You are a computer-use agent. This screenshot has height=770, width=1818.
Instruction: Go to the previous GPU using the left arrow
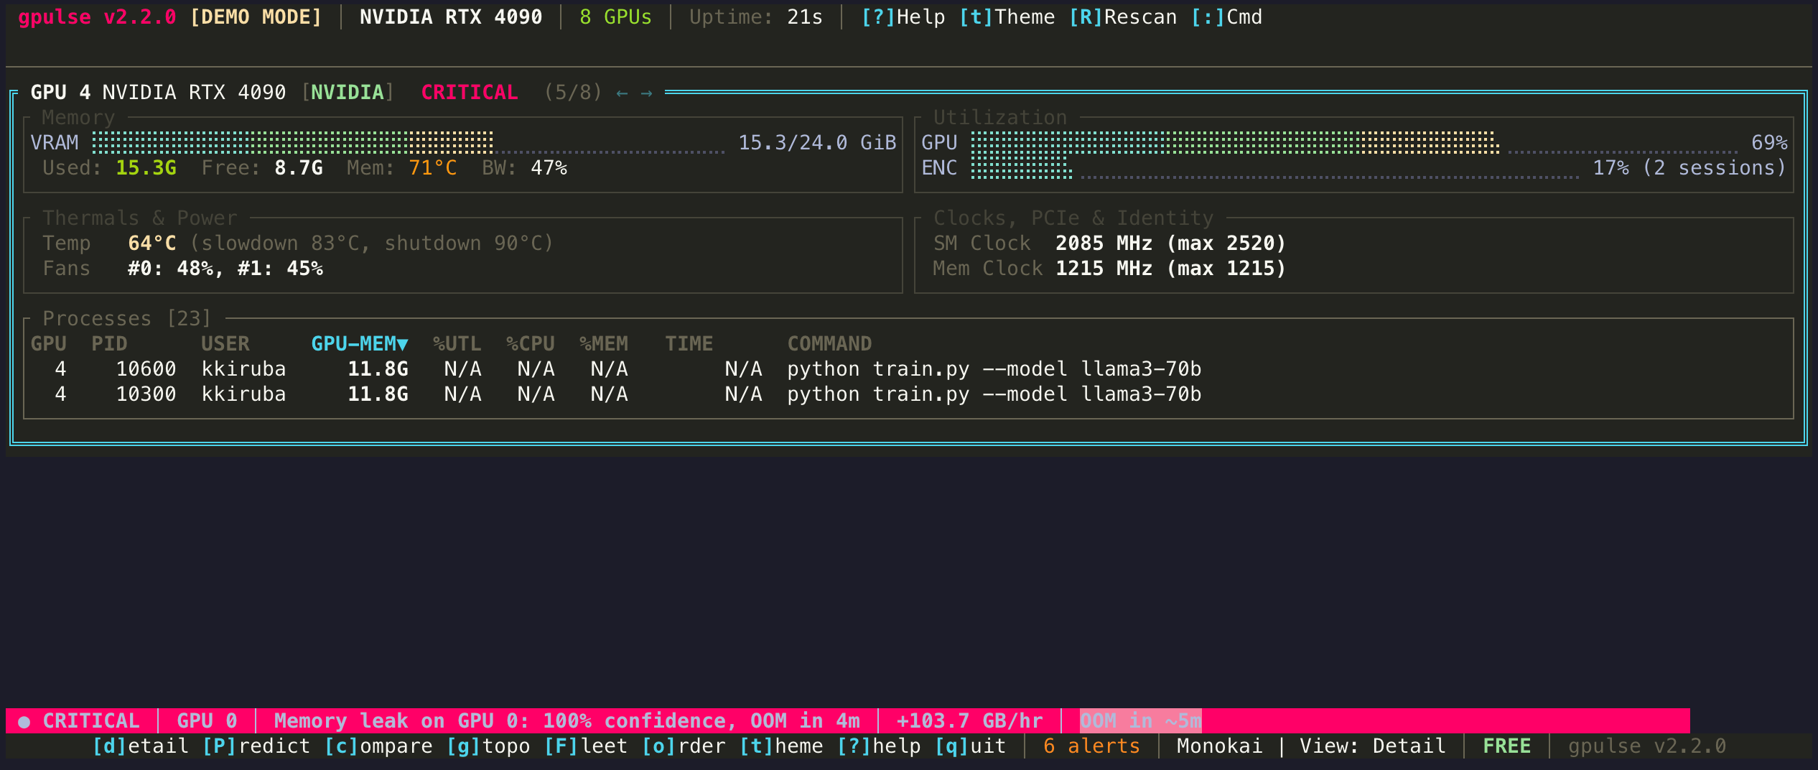coord(620,92)
